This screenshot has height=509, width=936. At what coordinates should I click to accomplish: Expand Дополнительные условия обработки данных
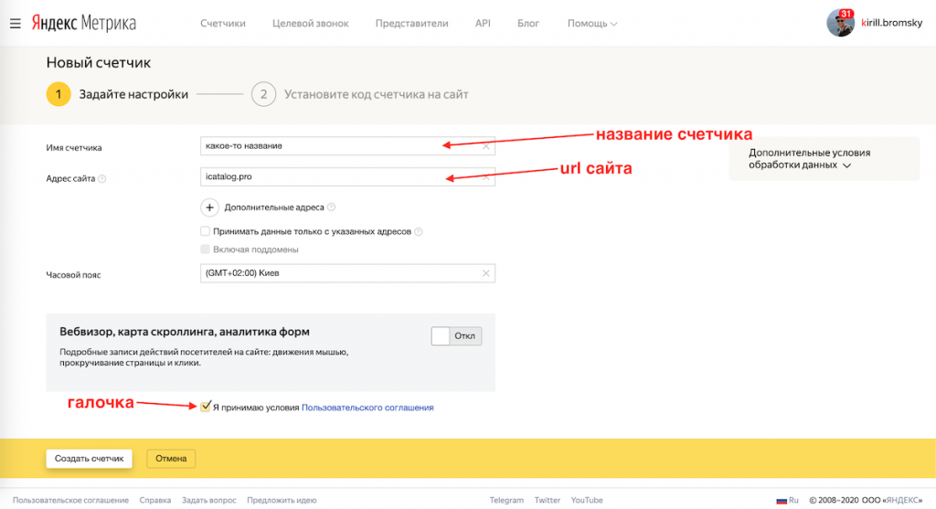[808, 160]
